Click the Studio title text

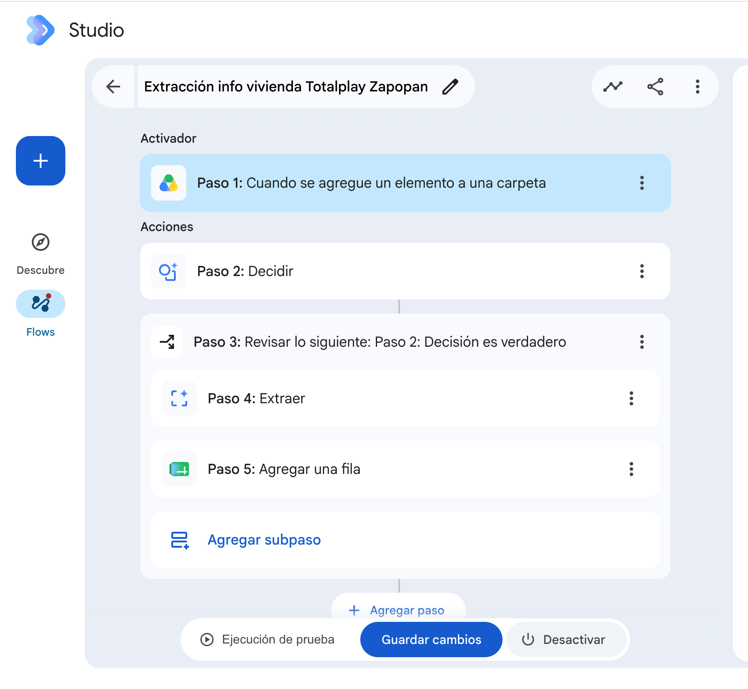(x=97, y=30)
